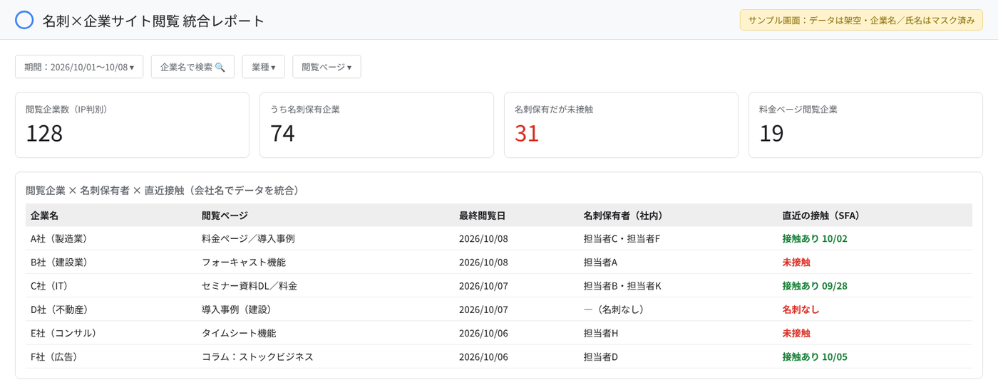Select the 閲覧企業数 128 card
Image resolution: width=998 pixels, height=392 pixels.
pyautogui.click(x=132, y=125)
